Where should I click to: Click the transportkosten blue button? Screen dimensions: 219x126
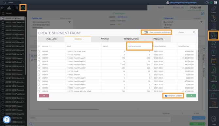(x=198, y=118)
